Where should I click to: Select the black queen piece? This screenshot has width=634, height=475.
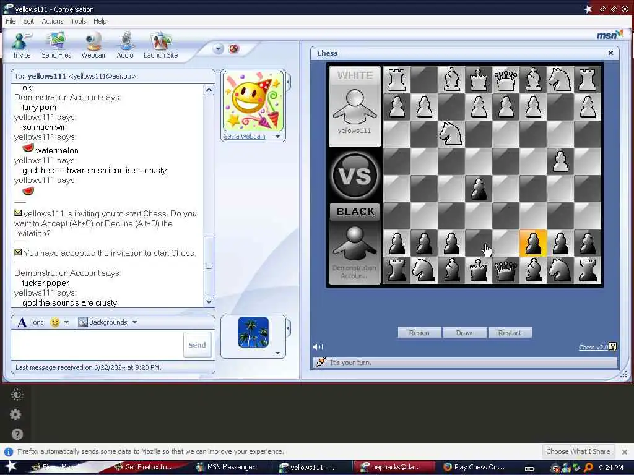pos(505,271)
